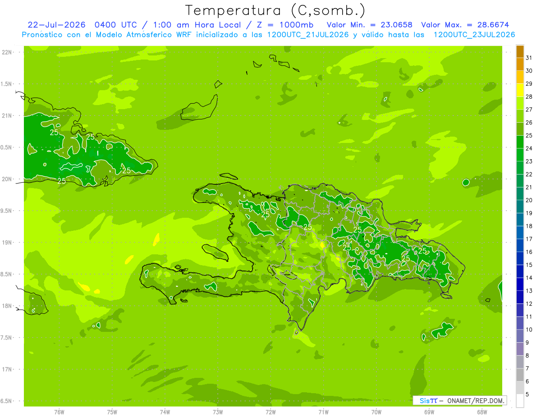The height and width of the screenshot is (418, 541).
Task: Click the 68W longitude axis label
Action: click(482, 412)
